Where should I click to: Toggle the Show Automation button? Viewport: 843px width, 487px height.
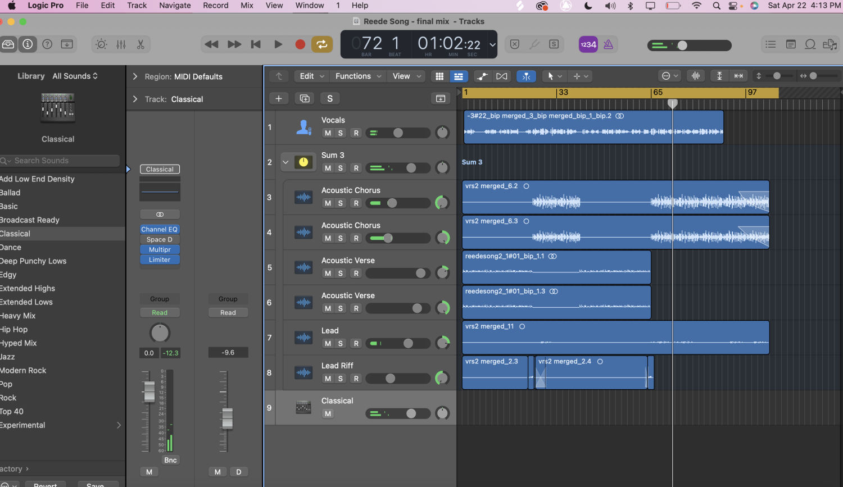482,76
